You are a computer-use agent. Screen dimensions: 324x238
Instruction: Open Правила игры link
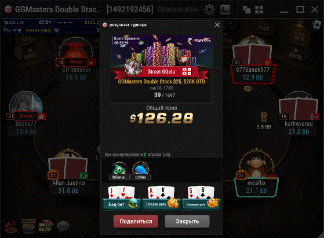pyautogui.click(x=178, y=9)
